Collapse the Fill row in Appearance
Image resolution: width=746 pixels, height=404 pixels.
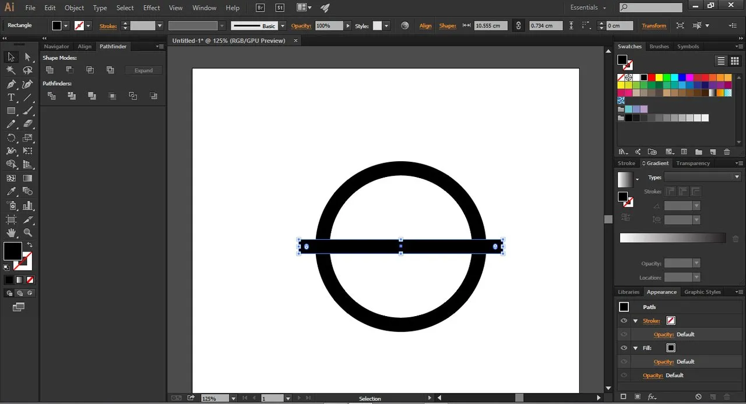pyautogui.click(x=635, y=348)
